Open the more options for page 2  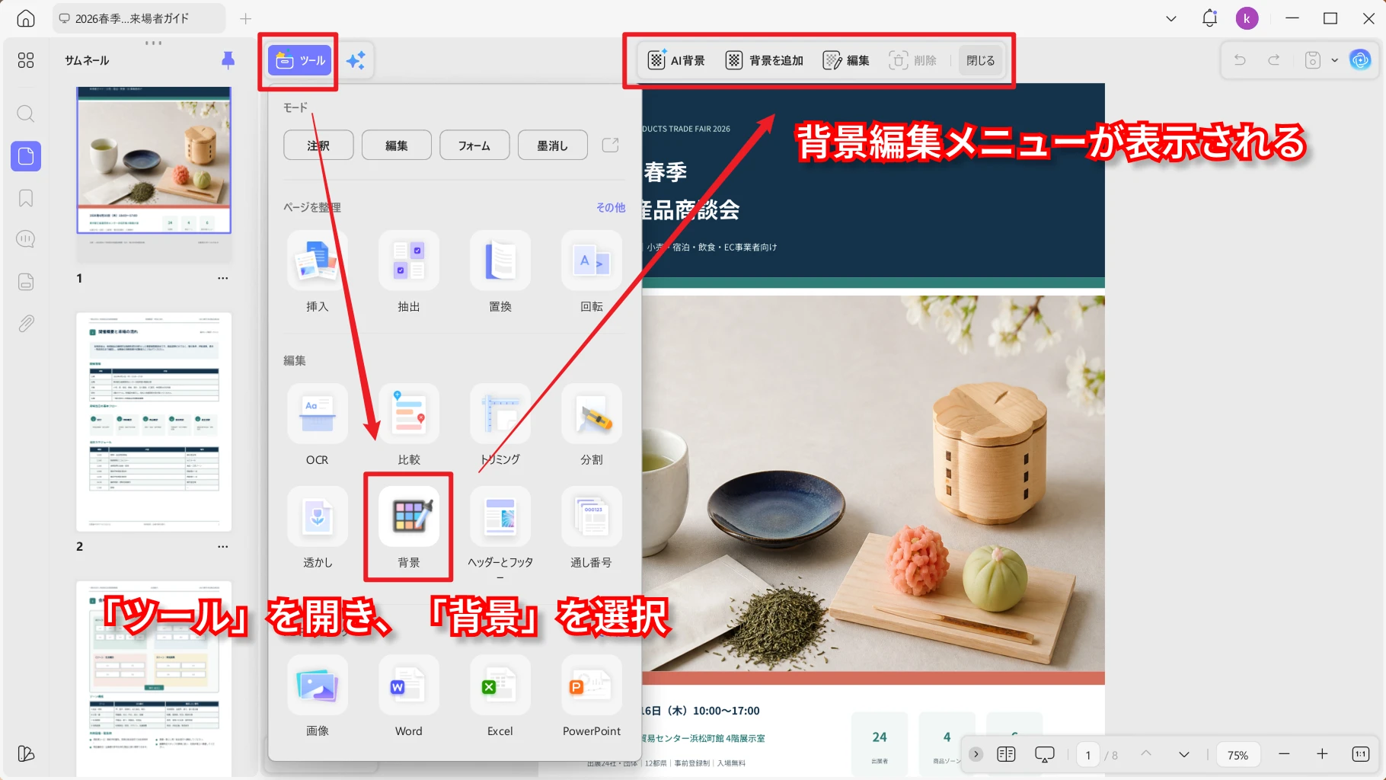coord(222,546)
